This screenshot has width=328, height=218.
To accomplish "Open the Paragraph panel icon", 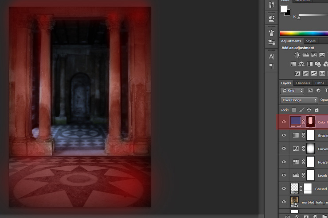I will (272, 66).
